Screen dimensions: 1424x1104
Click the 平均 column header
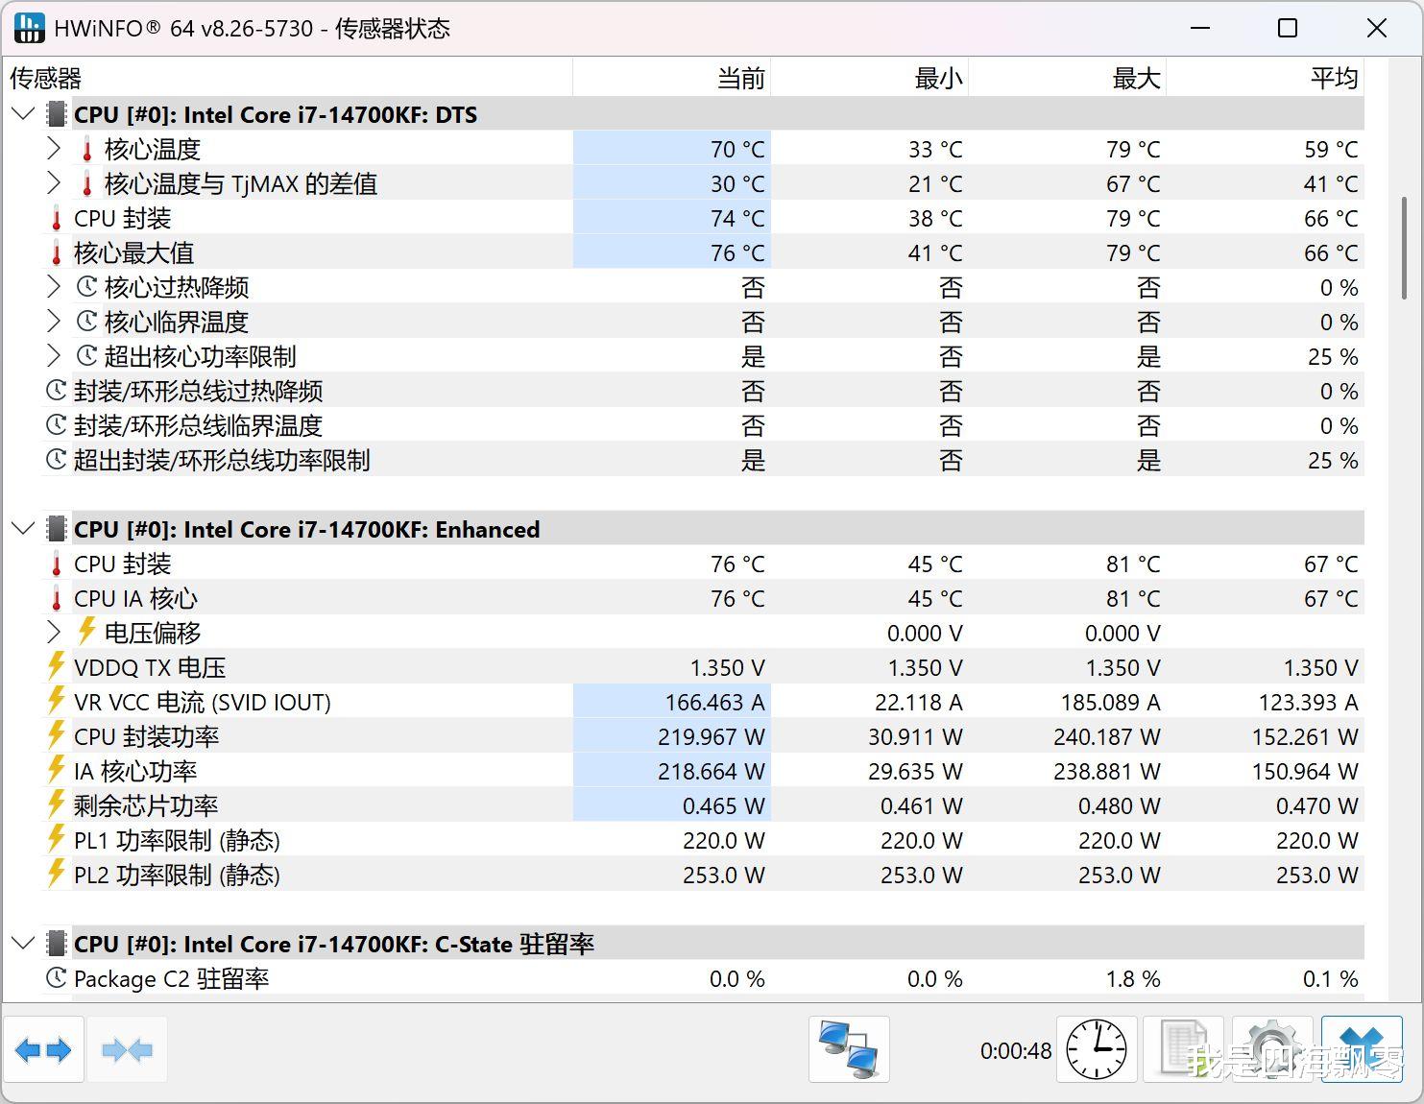click(1266, 78)
